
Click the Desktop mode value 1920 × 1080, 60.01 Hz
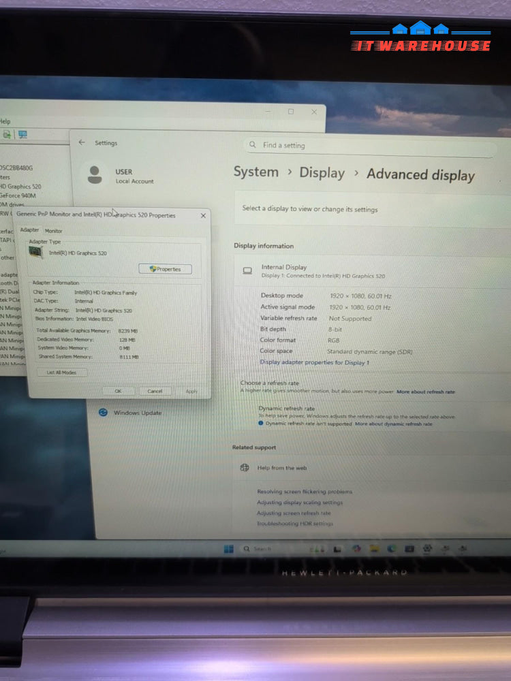360,296
